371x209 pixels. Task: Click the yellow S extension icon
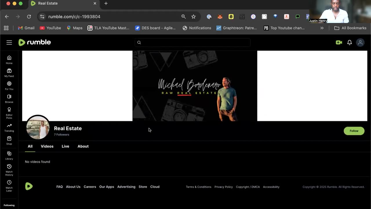coord(231,17)
